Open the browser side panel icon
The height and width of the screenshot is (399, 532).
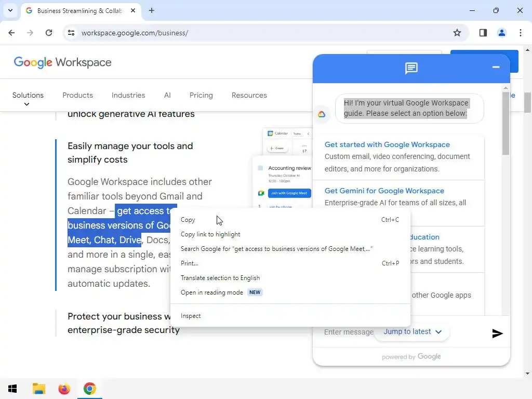click(x=483, y=33)
